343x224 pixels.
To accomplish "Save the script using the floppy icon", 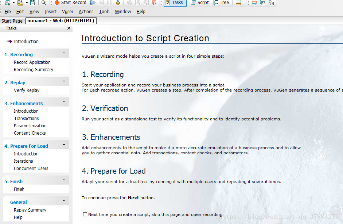I will pyautogui.click(x=33, y=3).
